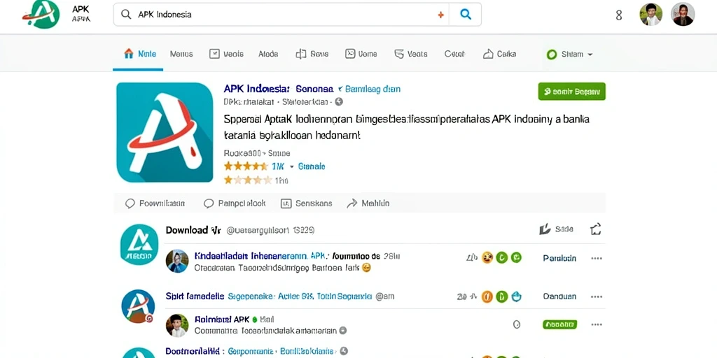This screenshot has height=358, width=717.
Task: Open the 'Atoda' tab
Action: (x=268, y=54)
